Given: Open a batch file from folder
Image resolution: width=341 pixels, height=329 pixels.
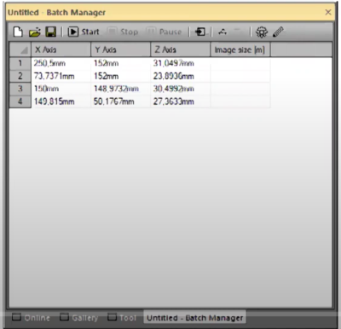Looking at the screenshot, I should [35, 32].
